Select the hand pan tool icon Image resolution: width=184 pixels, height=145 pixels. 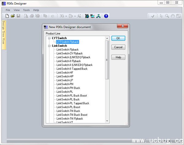click(x=173, y=16)
